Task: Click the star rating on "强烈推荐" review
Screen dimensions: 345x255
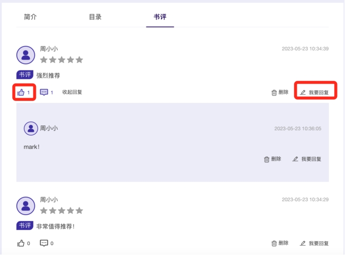Action: point(61,60)
